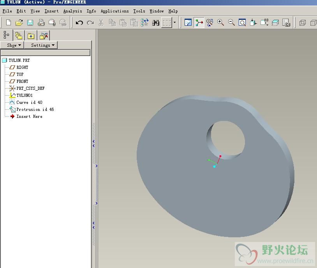The width and height of the screenshot is (317, 268).
Task: Open the Show dropdown
Action: (12, 45)
